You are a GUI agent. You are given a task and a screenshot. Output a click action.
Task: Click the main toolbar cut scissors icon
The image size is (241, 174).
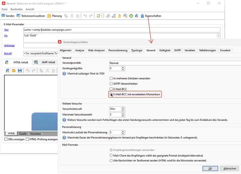pyautogui.click(x=72, y=16)
